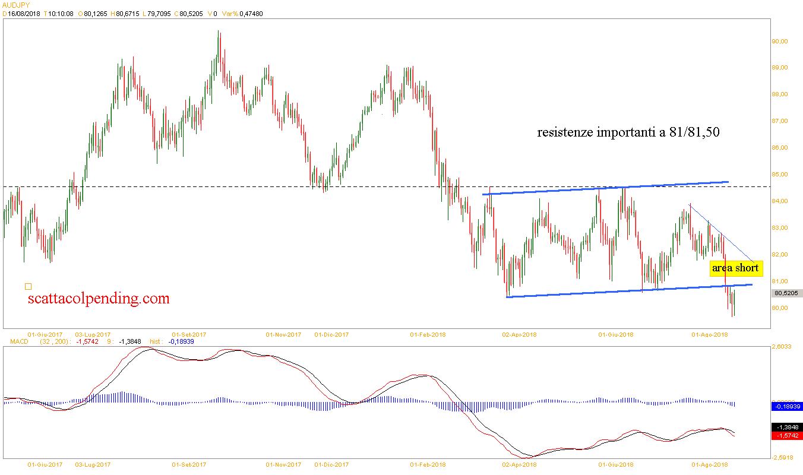Click the blue MACD histogram value tag -0,18939

pos(786,407)
